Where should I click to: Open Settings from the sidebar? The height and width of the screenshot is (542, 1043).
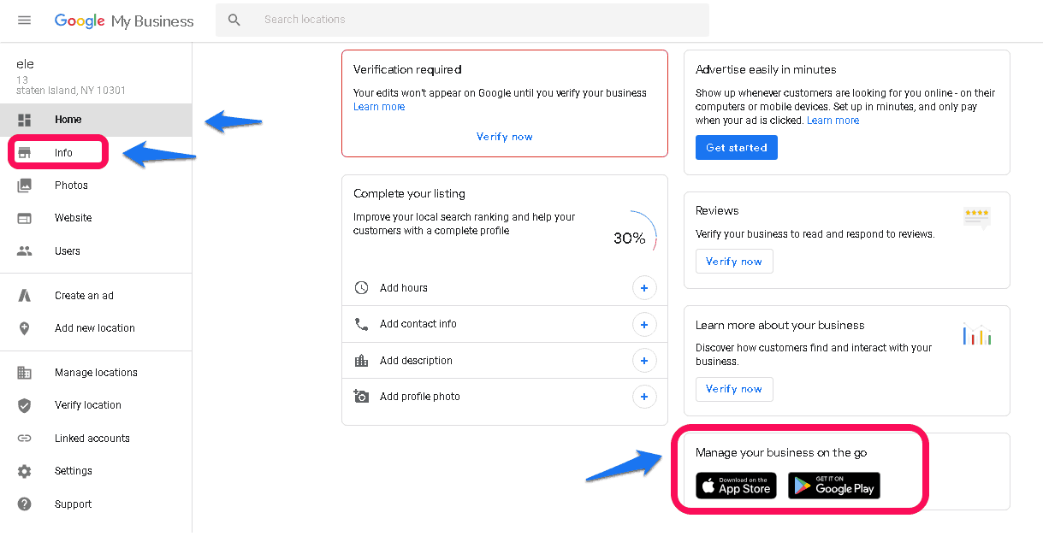[96, 471]
